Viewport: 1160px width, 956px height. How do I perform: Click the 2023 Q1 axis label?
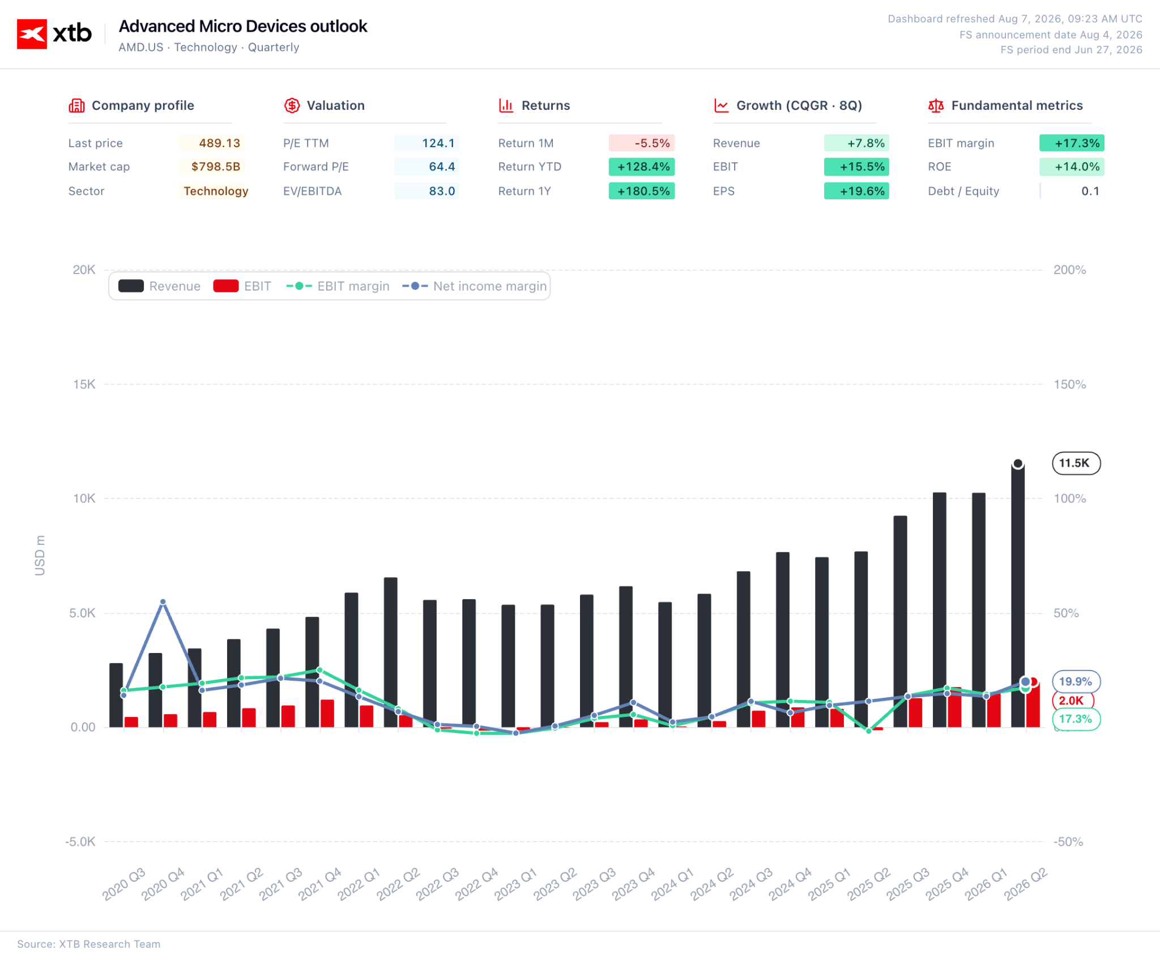coord(515,884)
